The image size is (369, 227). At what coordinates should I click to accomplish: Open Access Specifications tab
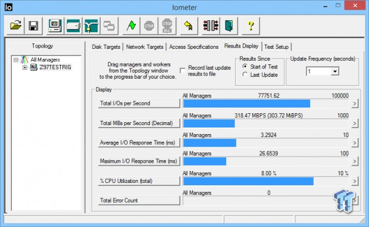pyautogui.click(x=193, y=47)
